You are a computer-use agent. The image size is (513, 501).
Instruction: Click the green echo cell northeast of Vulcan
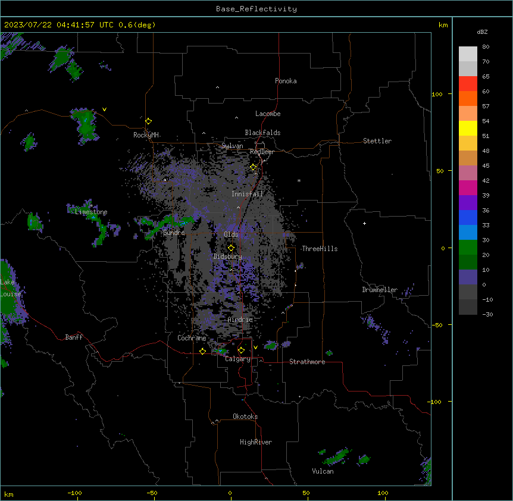(x=337, y=457)
